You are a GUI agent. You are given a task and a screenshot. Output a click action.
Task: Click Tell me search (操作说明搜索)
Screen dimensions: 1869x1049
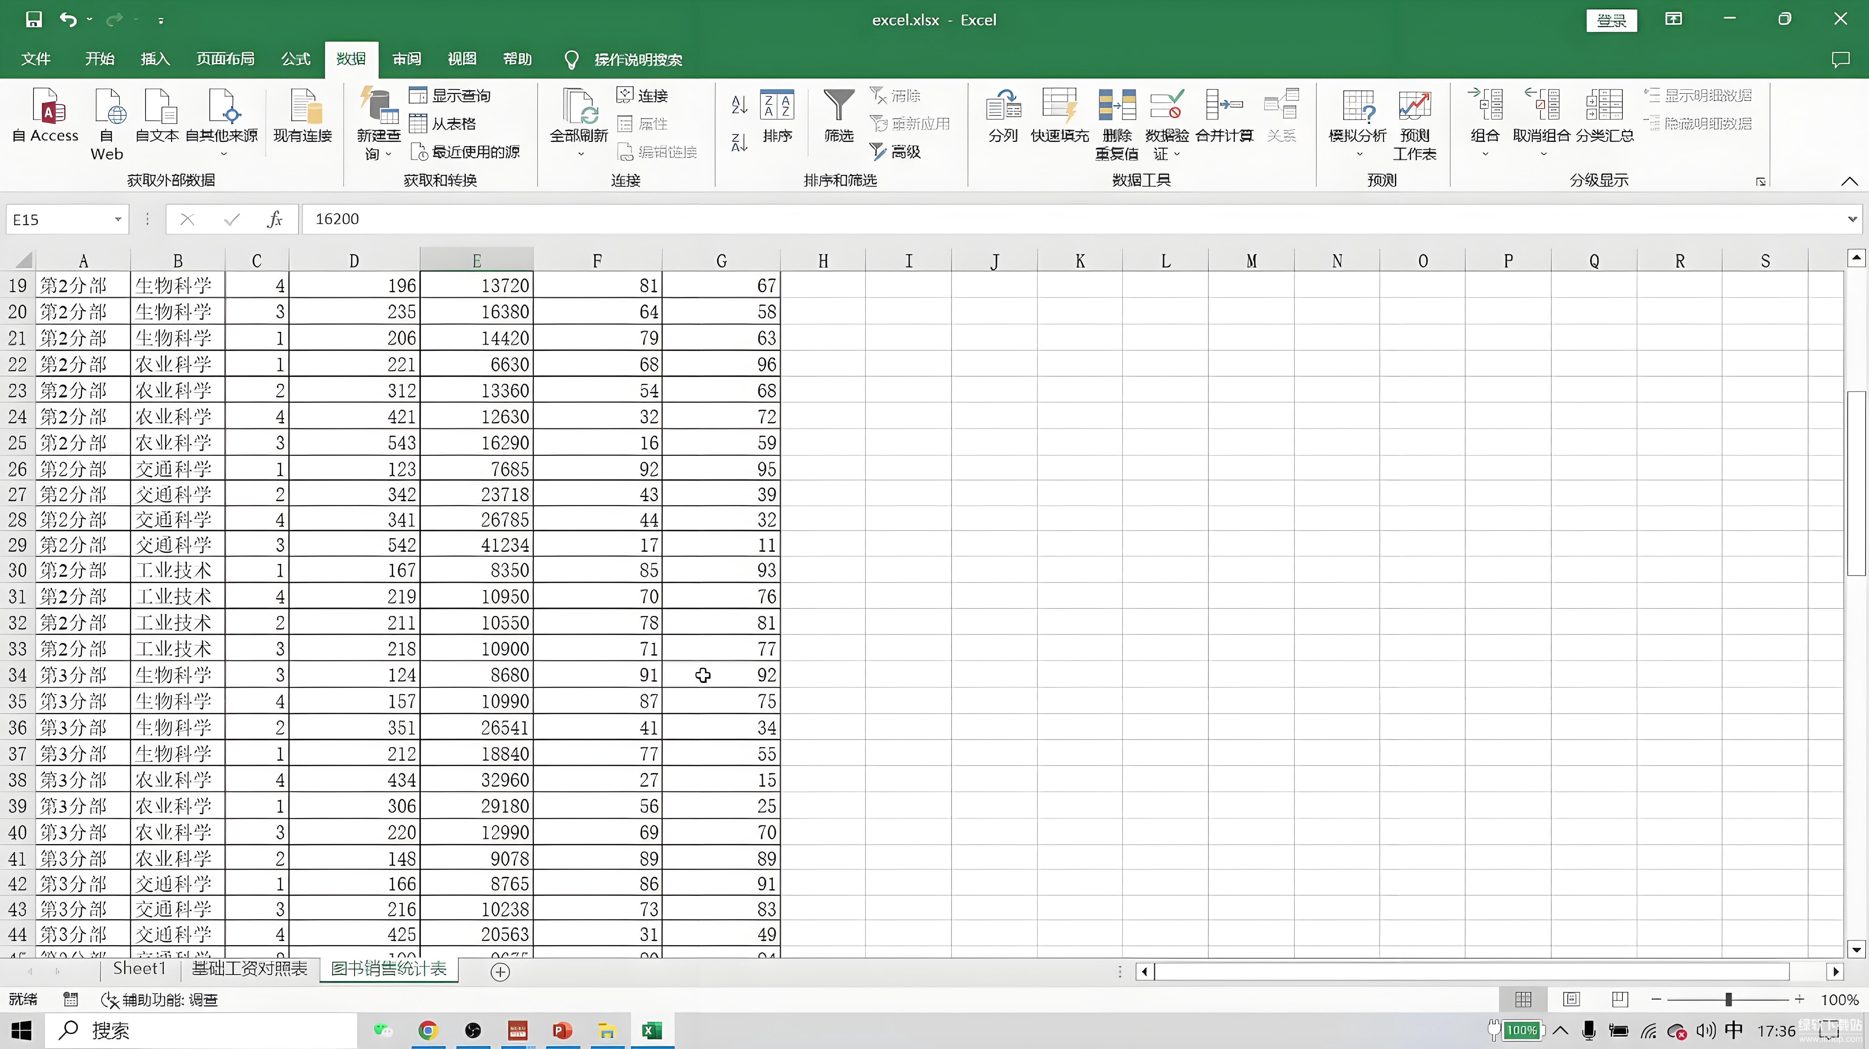(x=638, y=59)
